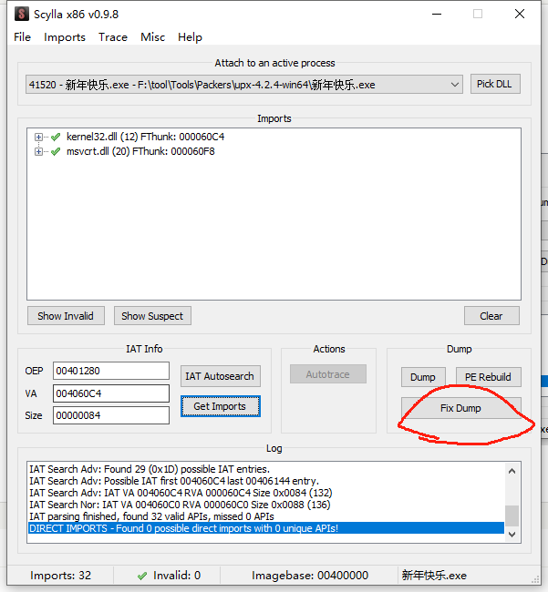Select the DIRECT IMPORTS log line
The image size is (548, 592).
pos(266,528)
